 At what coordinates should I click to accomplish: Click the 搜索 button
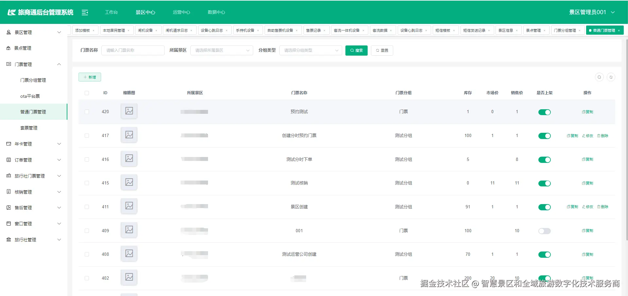[356, 50]
